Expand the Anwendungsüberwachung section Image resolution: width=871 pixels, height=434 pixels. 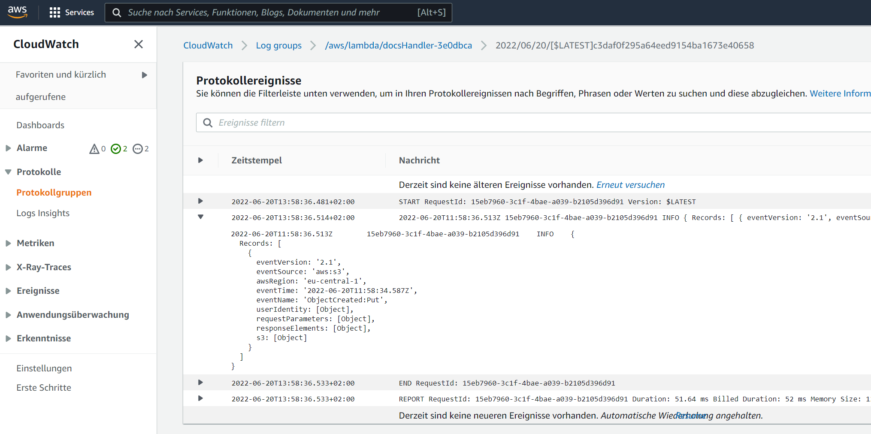pyautogui.click(x=8, y=315)
